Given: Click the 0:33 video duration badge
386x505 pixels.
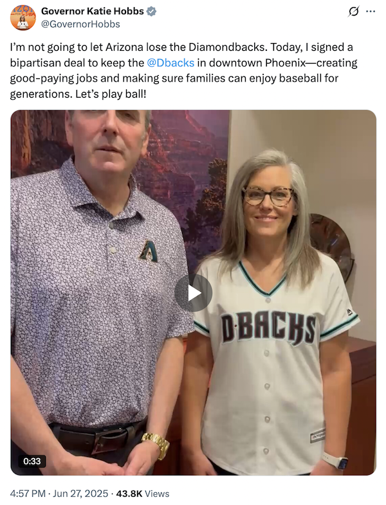Looking at the screenshot, I should tap(32, 461).
